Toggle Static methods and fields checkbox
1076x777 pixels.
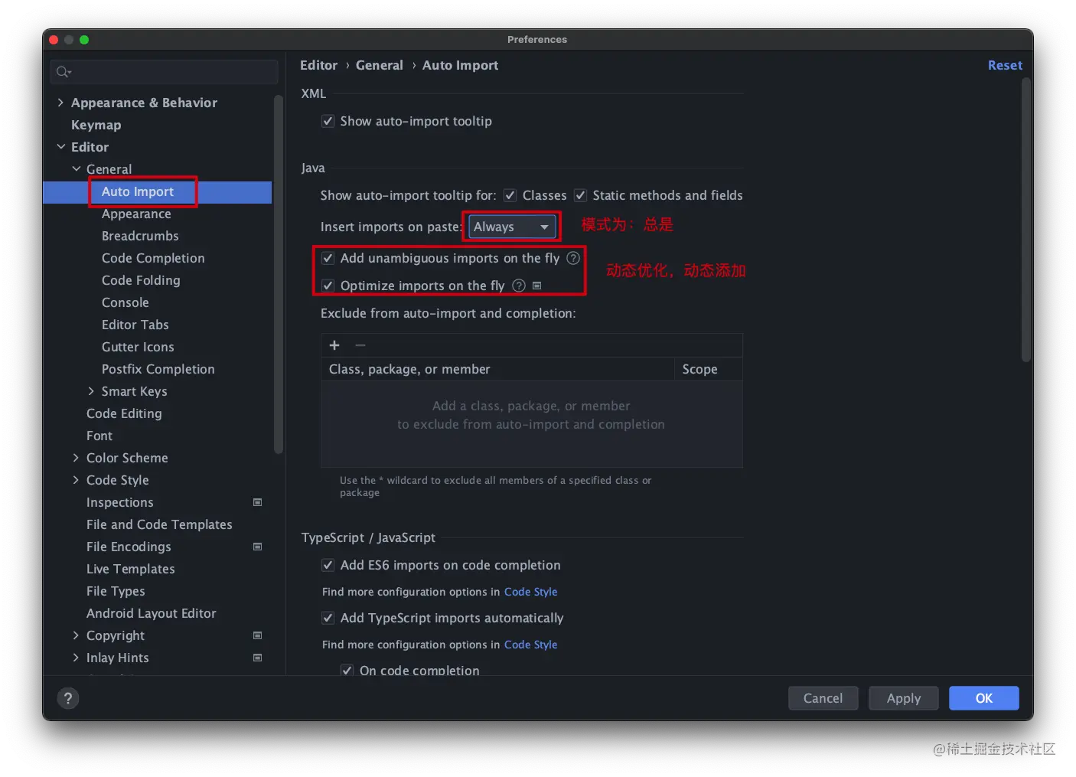point(581,195)
